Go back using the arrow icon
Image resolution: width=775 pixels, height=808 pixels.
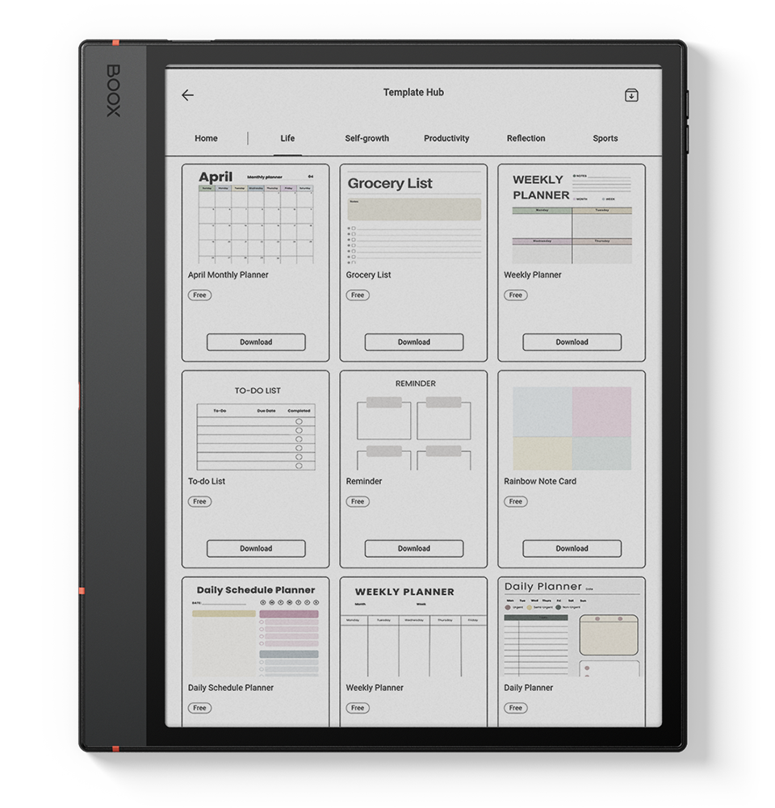[187, 94]
